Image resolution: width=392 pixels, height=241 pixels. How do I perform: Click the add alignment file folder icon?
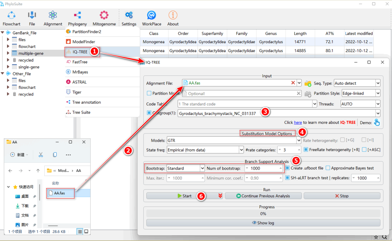point(308,83)
